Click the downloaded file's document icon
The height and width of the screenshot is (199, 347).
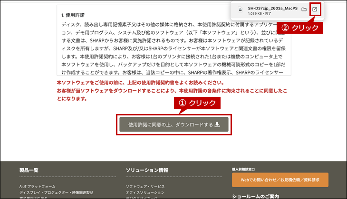tap(241, 9)
